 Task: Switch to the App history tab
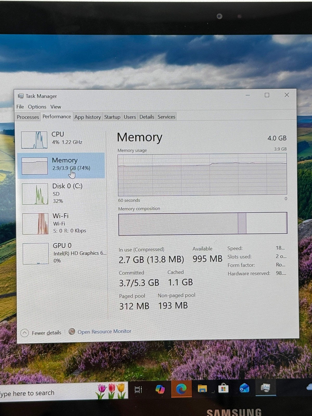click(x=88, y=117)
